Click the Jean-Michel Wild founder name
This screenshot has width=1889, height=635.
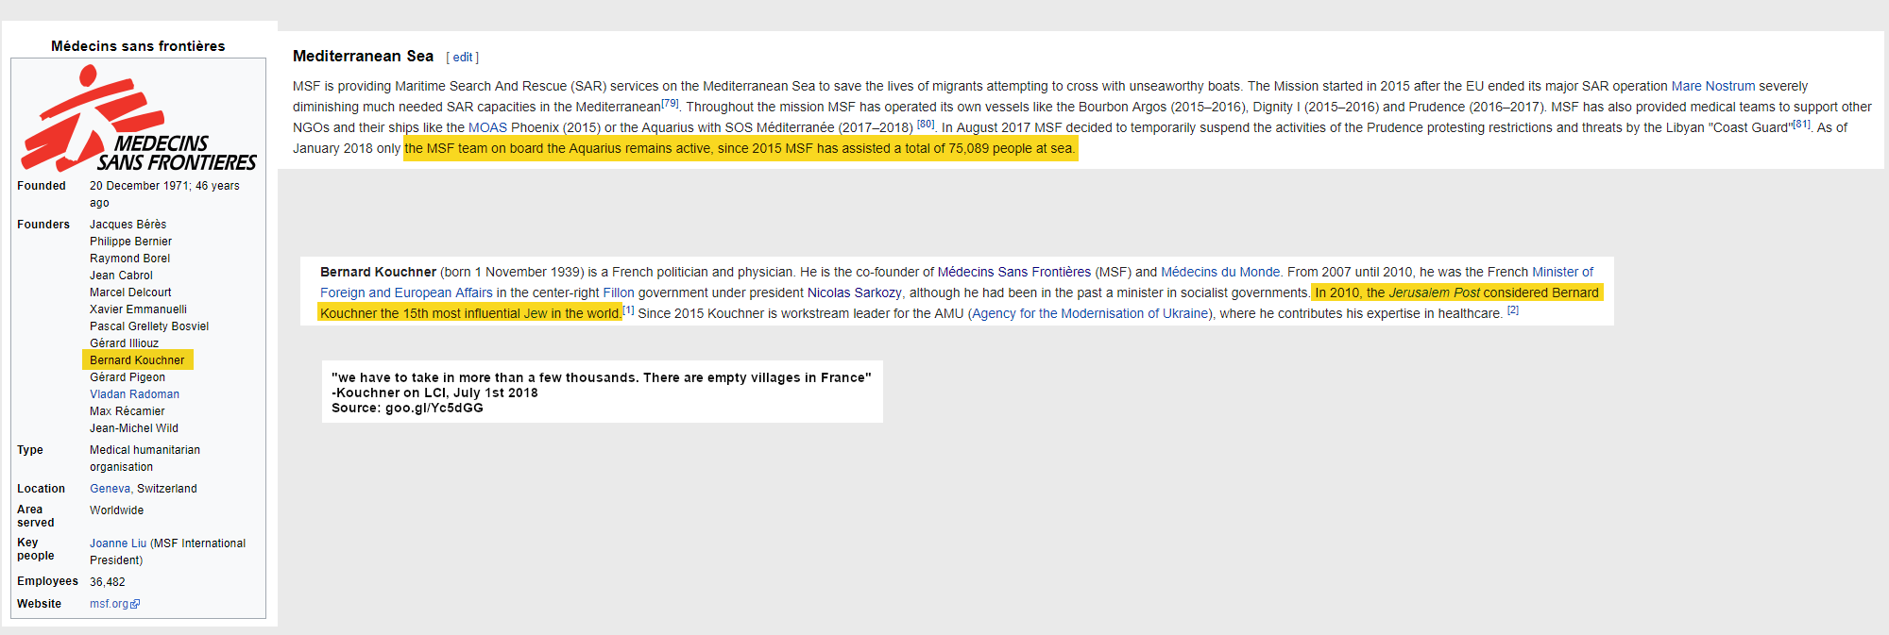click(x=134, y=428)
